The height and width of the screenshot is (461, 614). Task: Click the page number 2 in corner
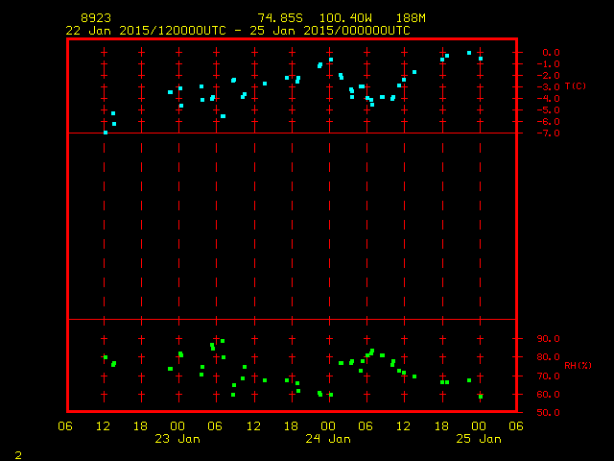(17, 453)
